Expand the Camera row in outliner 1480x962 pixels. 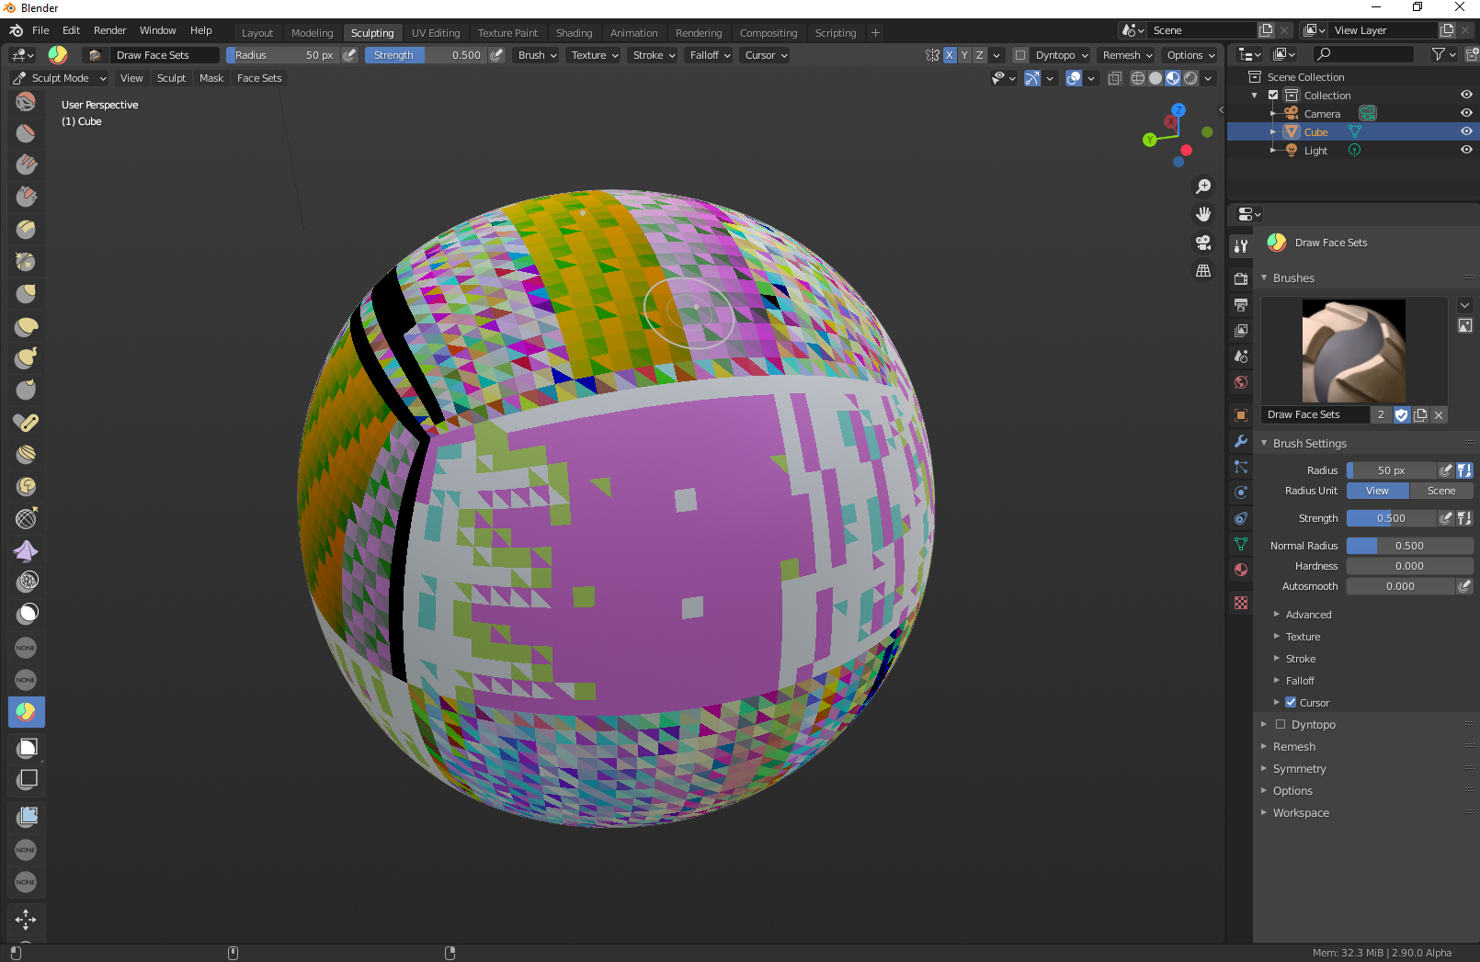[1273, 114]
